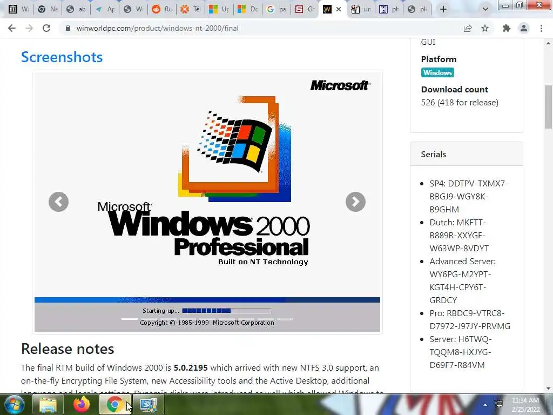Bookmark this page with the star icon

[485, 28]
